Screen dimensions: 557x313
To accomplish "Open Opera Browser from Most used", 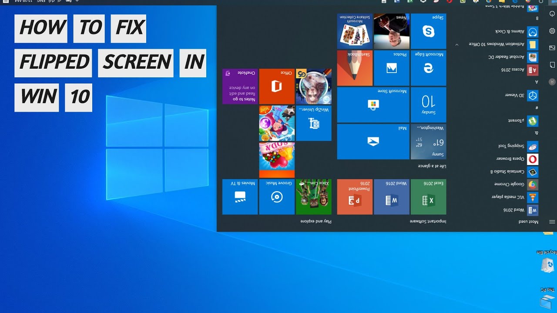I will tap(517, 159).
